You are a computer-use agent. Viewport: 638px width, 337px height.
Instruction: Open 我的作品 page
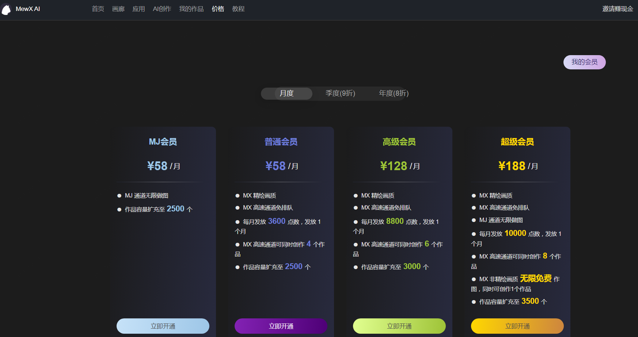[x=191, y=9]
